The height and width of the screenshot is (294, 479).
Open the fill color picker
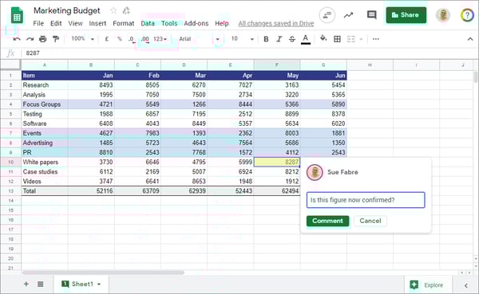coord(323,38)
